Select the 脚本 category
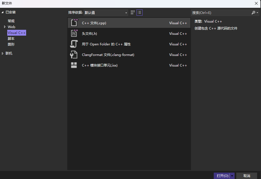Screen dimensions: 261x179 pos(11,38)
